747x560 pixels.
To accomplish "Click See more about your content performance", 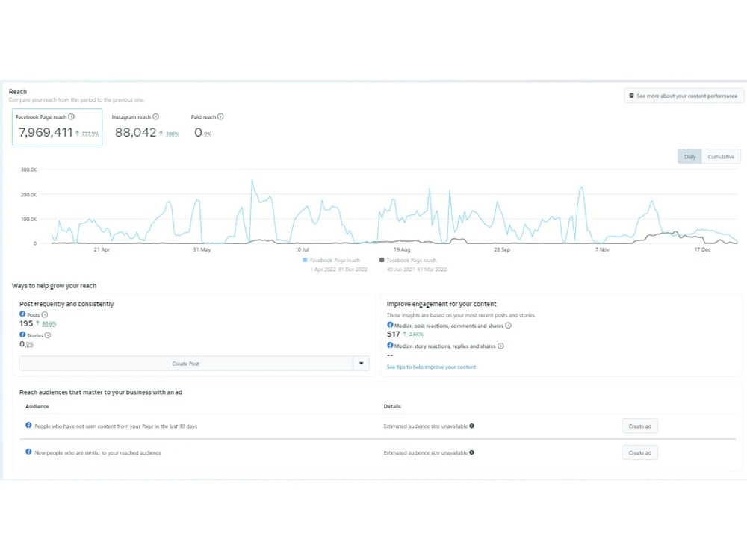I will (684, 95).
